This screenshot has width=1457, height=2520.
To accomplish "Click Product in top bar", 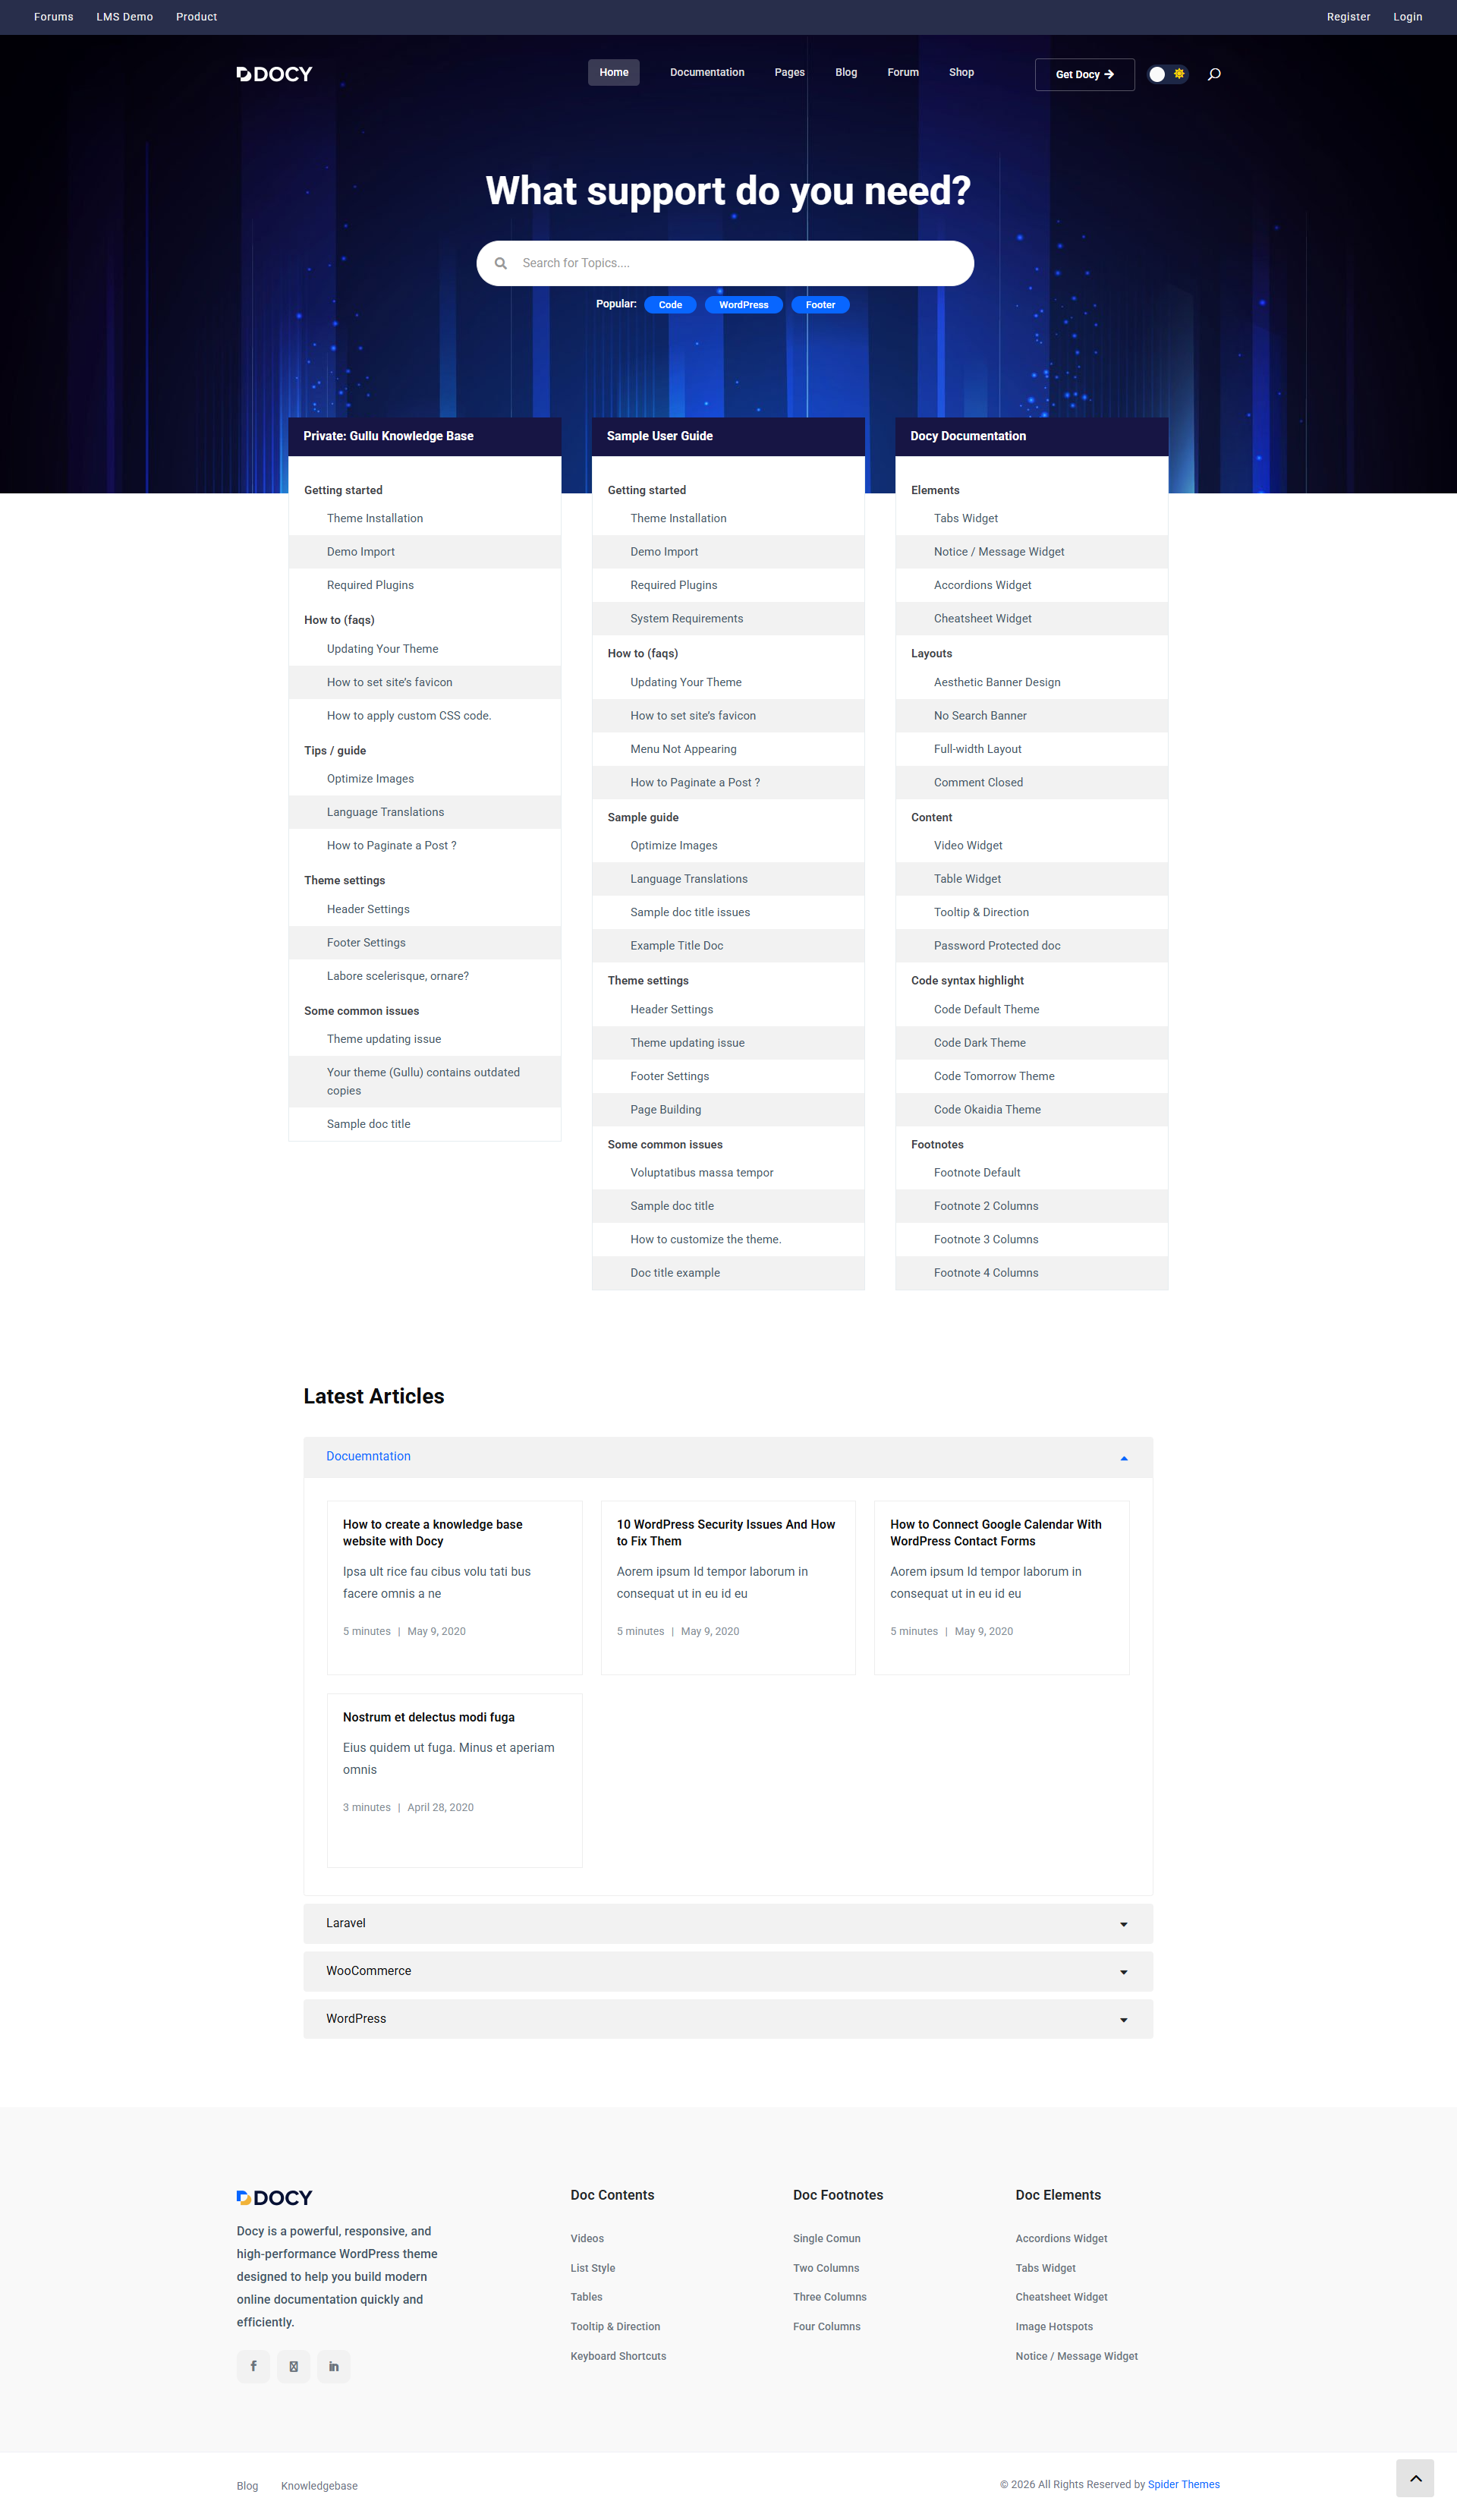I will pyautogui.click(x=197, y=17).
